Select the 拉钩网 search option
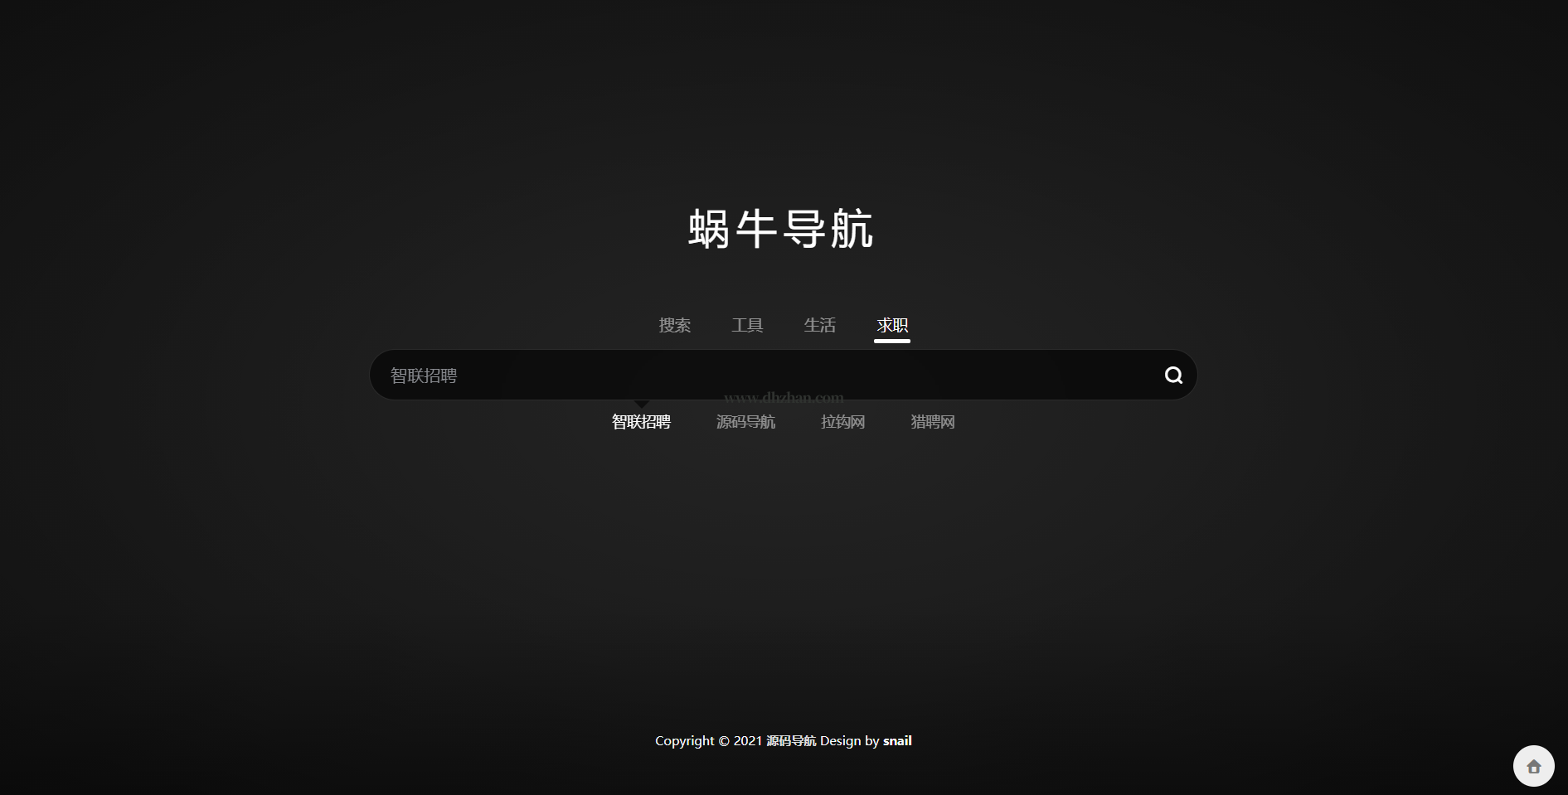The width and height of the screenshot is (1568, 795). pyautogui.click(x=842, y=422)
